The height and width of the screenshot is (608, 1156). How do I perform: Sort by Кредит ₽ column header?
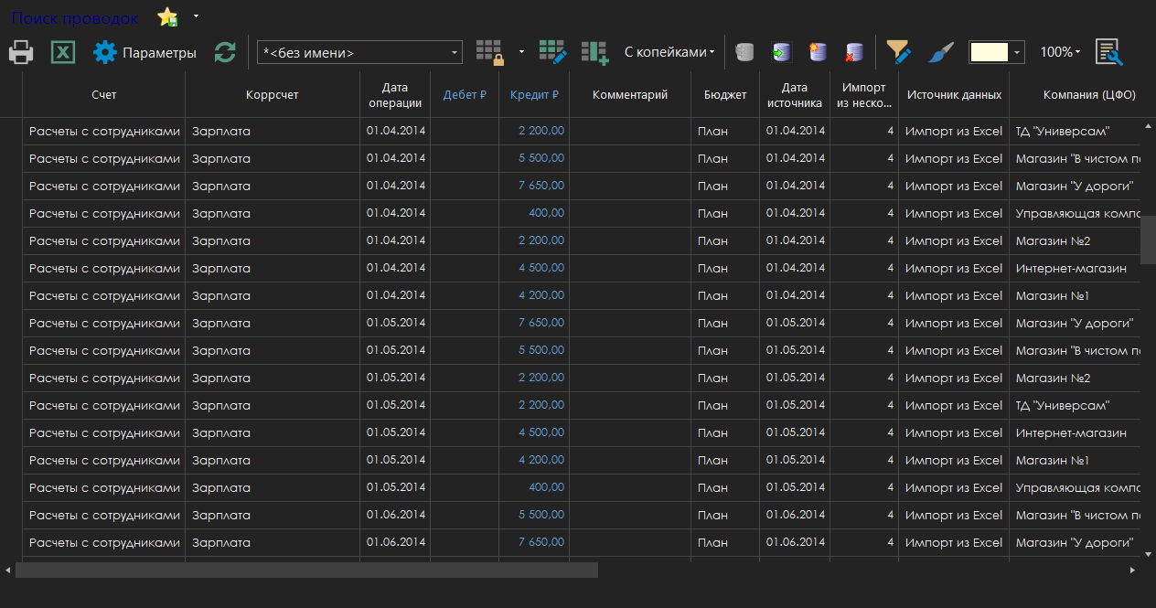pyautogui.click(x=534, y=94)
